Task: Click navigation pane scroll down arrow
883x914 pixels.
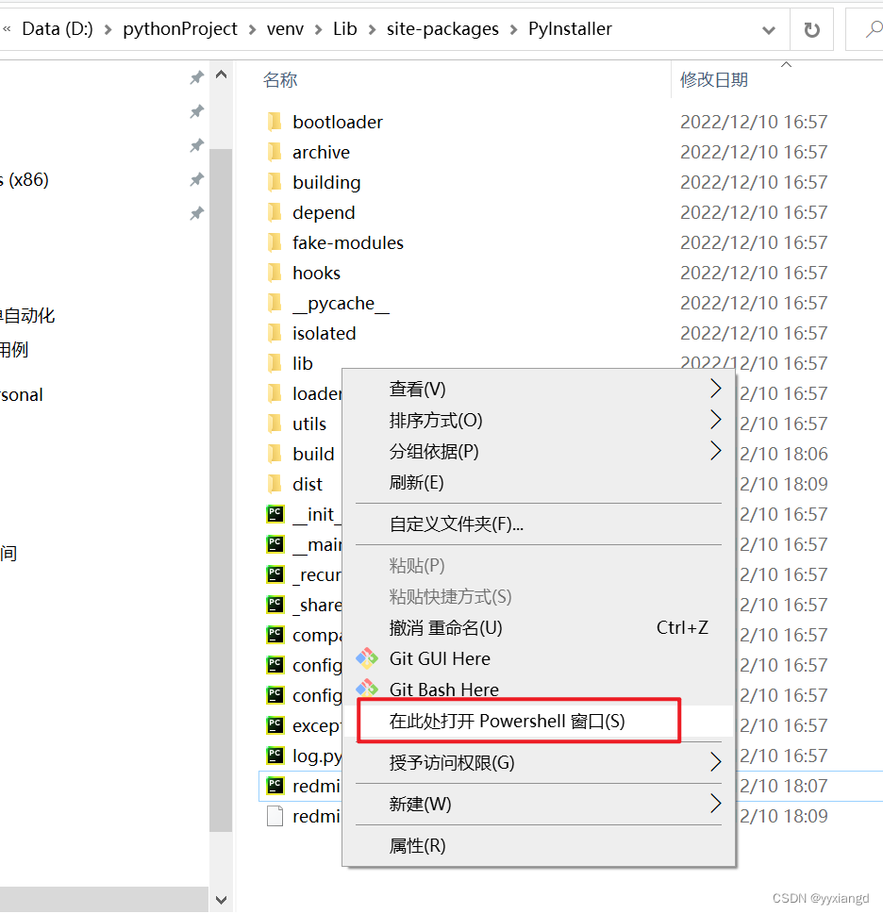Action: (221, 900)
